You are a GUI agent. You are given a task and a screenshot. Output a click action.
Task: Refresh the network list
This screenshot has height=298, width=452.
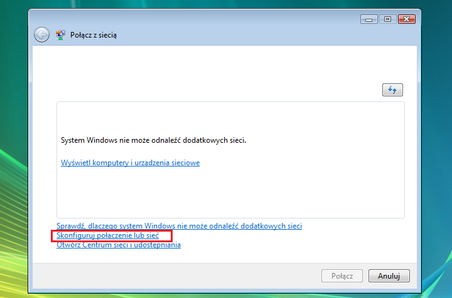pyautogui.click(x=392, y=90)
